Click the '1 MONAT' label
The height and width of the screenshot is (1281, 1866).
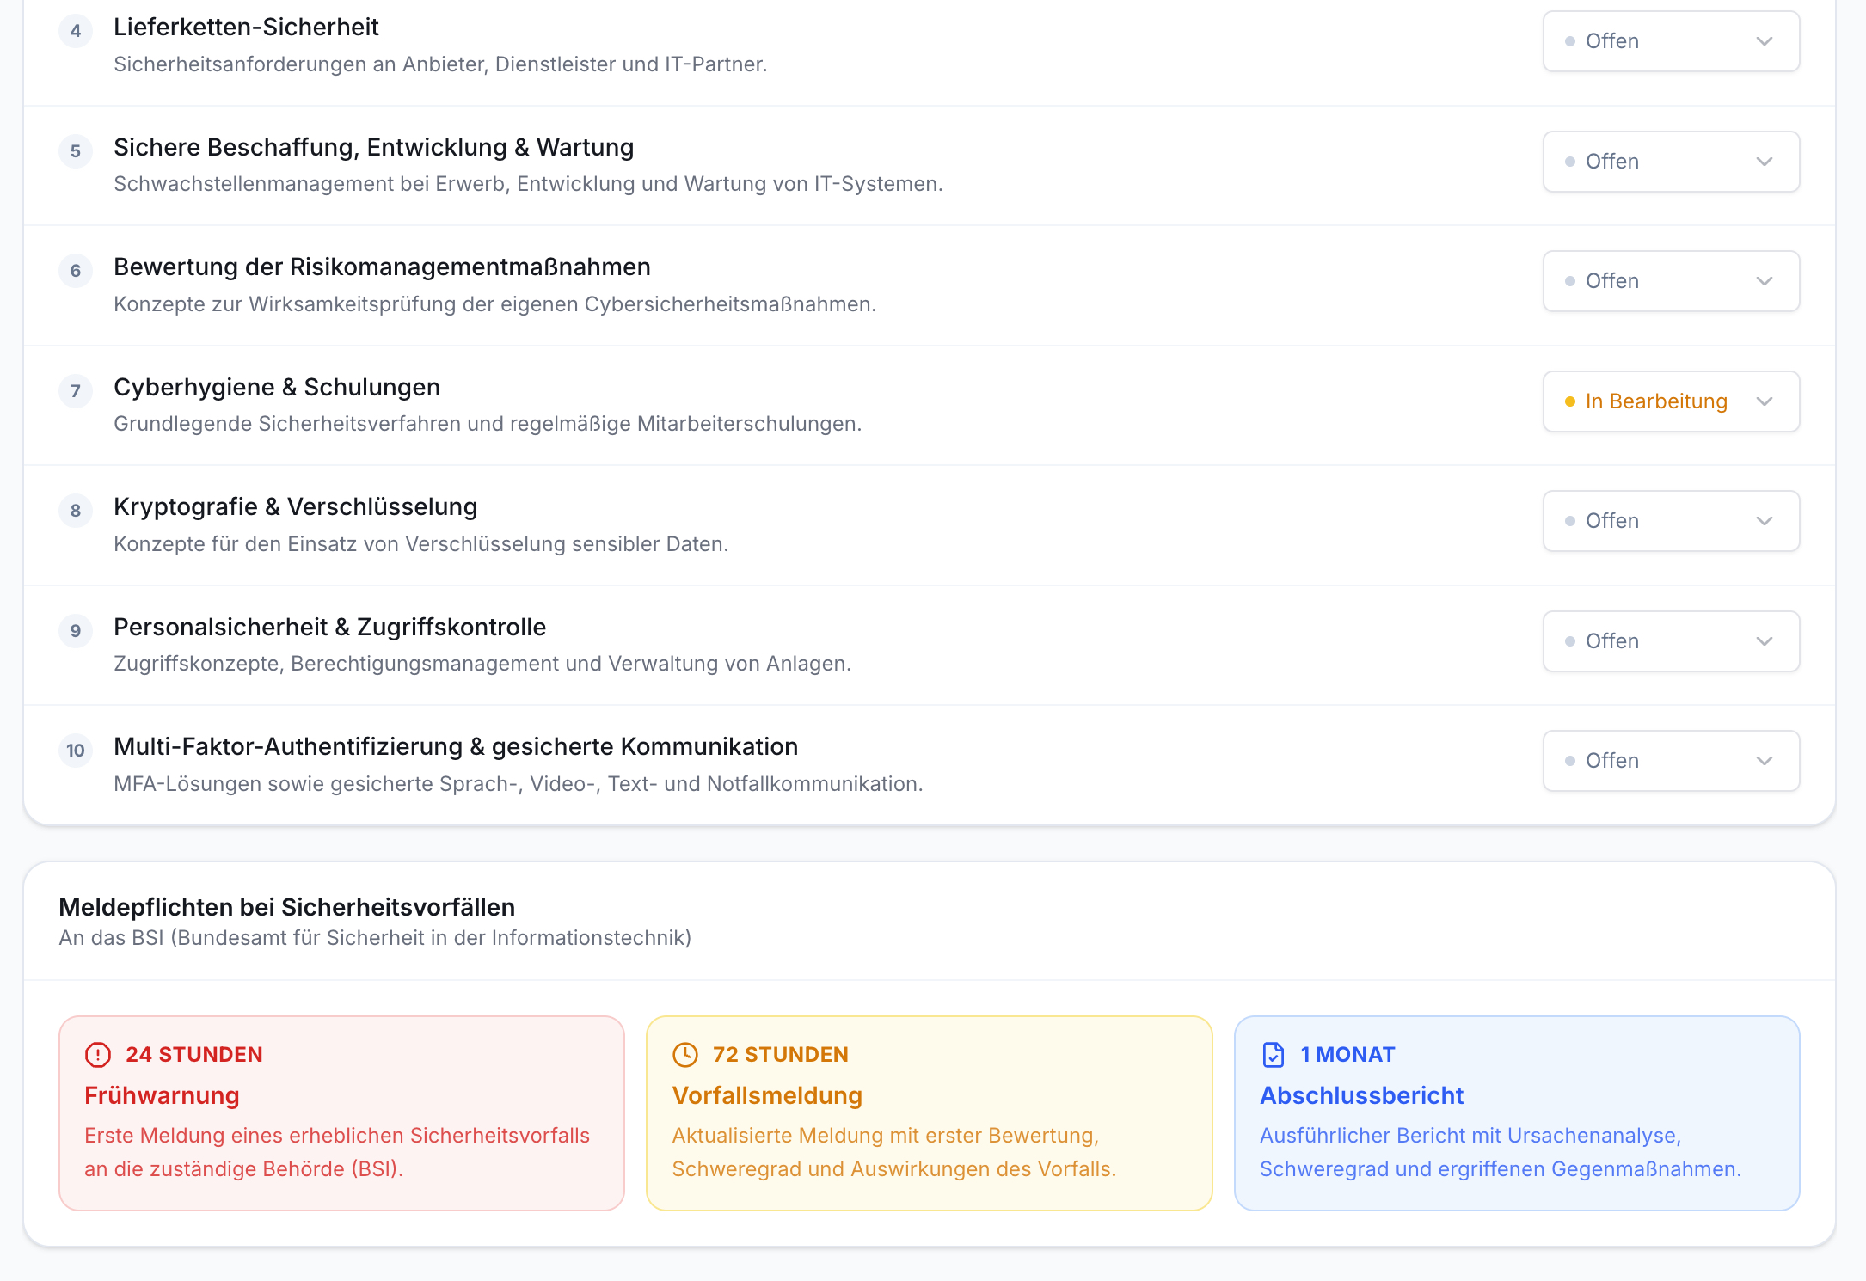(1347, 1055)
